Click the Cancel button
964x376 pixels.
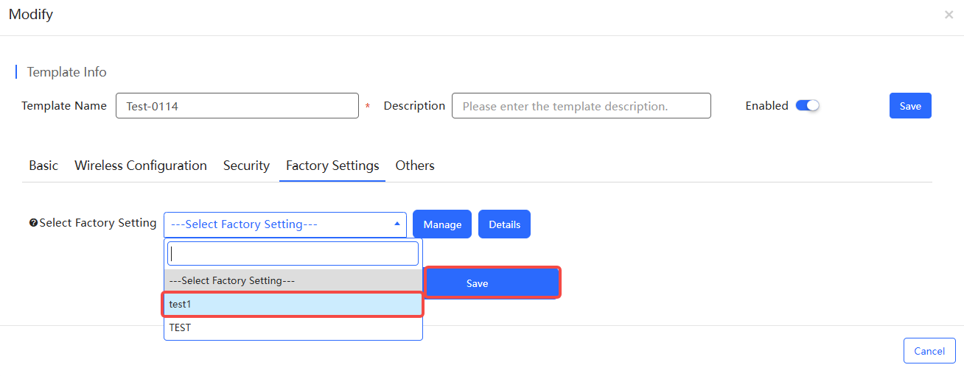point(929,351)
